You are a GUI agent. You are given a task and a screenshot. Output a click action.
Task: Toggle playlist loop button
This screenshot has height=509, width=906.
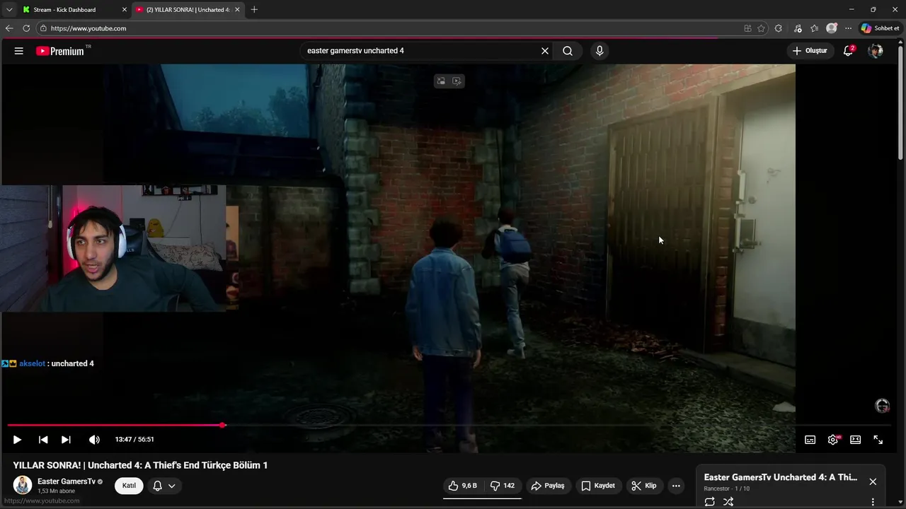tap(709, 502)
